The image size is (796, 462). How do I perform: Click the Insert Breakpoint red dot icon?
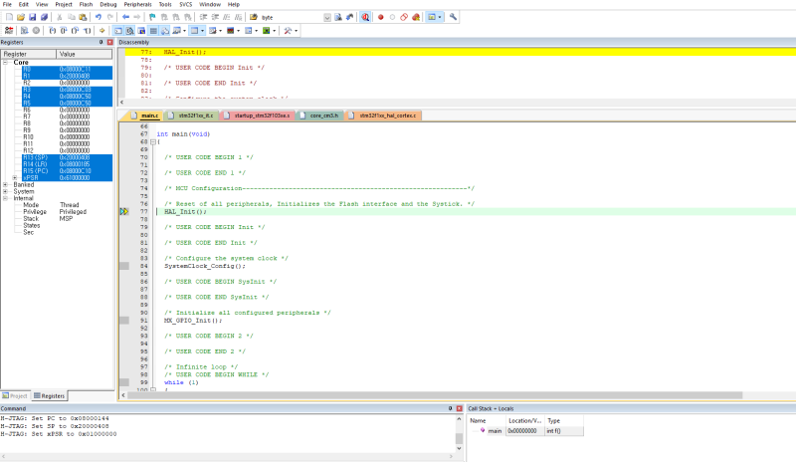[381, 17]
